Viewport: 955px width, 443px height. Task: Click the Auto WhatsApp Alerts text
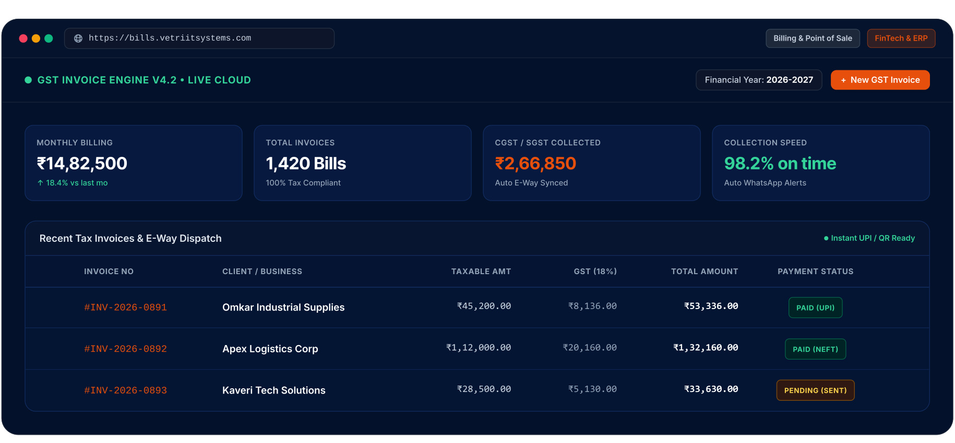tap(765, 183)
